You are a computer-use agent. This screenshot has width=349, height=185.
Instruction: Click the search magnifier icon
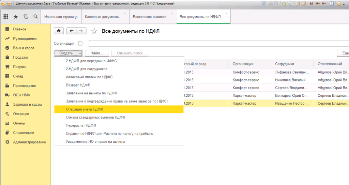click(35, 17)
